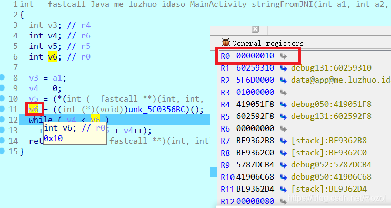The height and width of the screenshot is (208, 391).
Task: Toggle breakpoint dot on line 15
Action: pyautogui.click(x=2, y=151)
